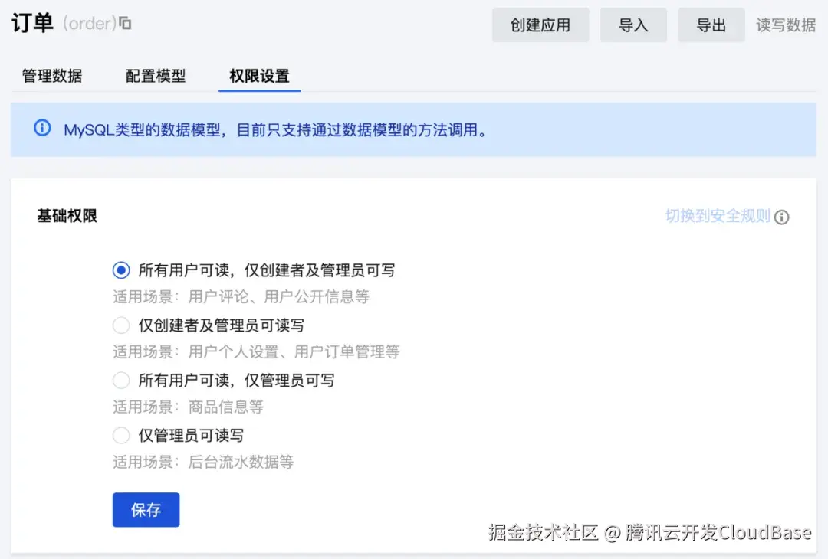Click the info icon beside 切换到安全规则
This screenshot has width=828, height=559.
pos(782,217)
